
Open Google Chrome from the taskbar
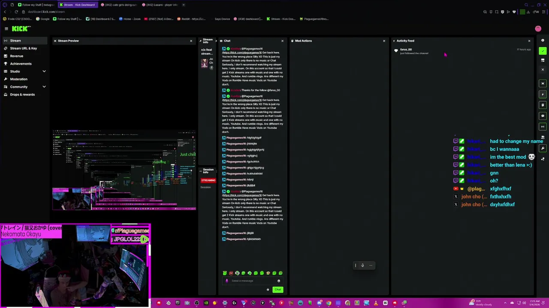329,303
